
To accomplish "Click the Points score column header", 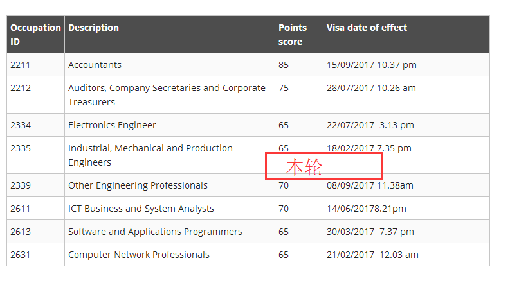I will (x=293, y=35).
